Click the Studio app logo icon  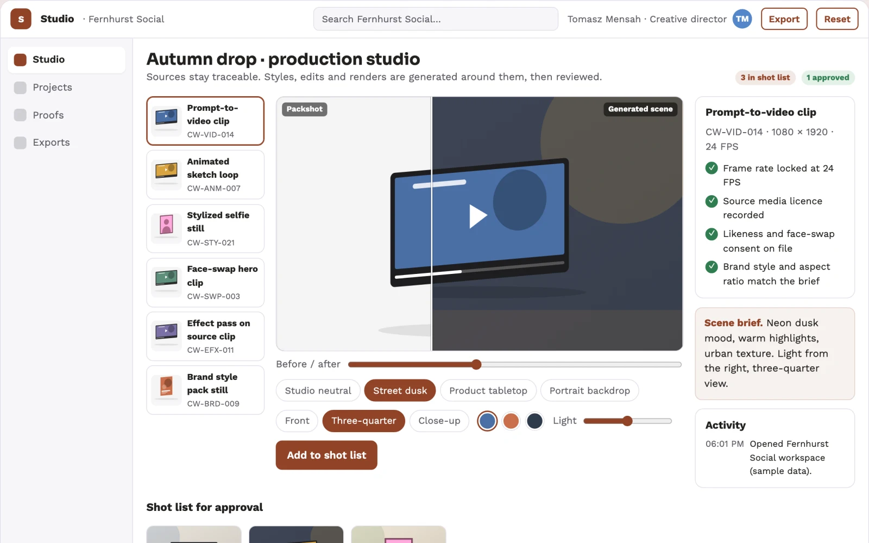[21, 19]
